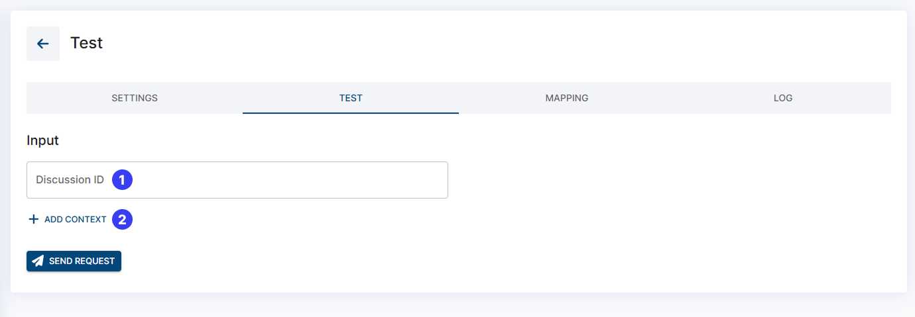This screenshot has width=915, height=317.
Task: Click the back arrow icon
Action: click(x=43, y=44)
